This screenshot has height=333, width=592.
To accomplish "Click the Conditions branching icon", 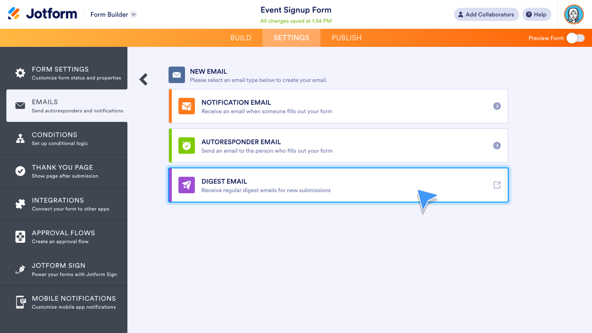I will [20, 138].
